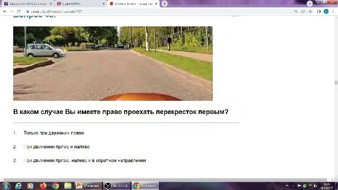This screenshot has width=338, height=190.
Task: Open Windows Media Player from the taskbar
Action: click(x=30, y=186)
